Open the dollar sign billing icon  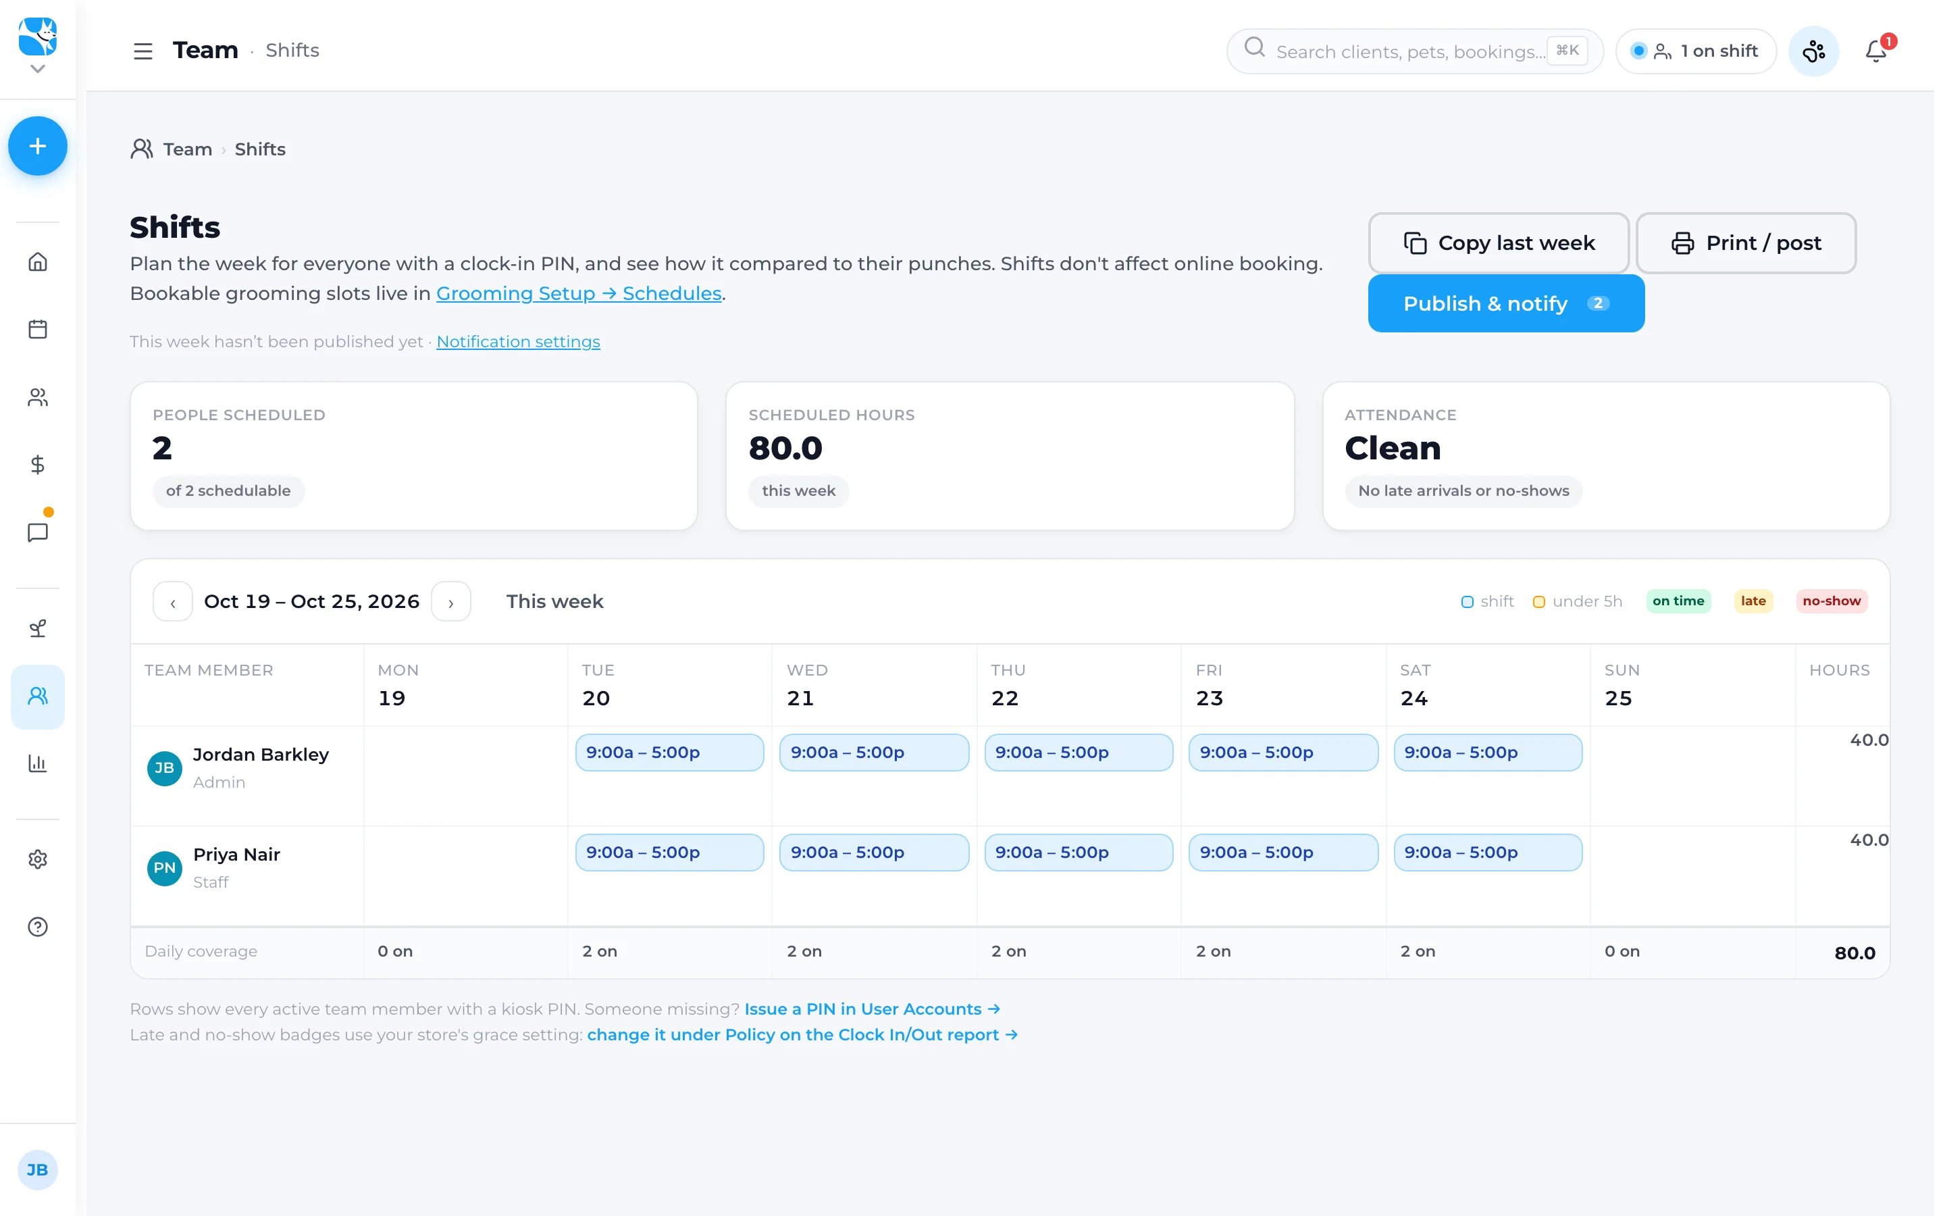[x=37, y=465]
